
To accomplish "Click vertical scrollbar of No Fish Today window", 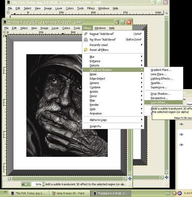I will (166, 95).
